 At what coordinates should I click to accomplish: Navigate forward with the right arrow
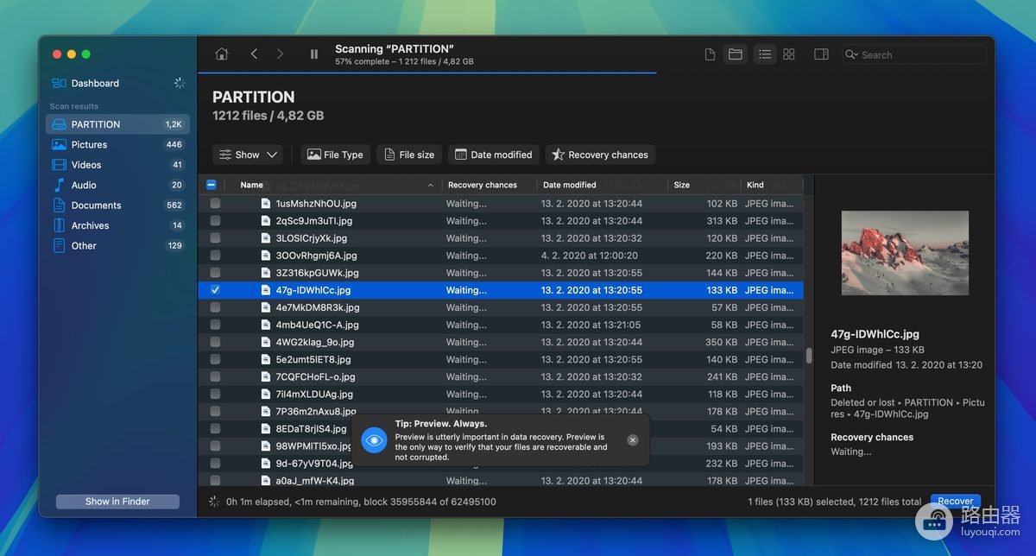point(280,54)
